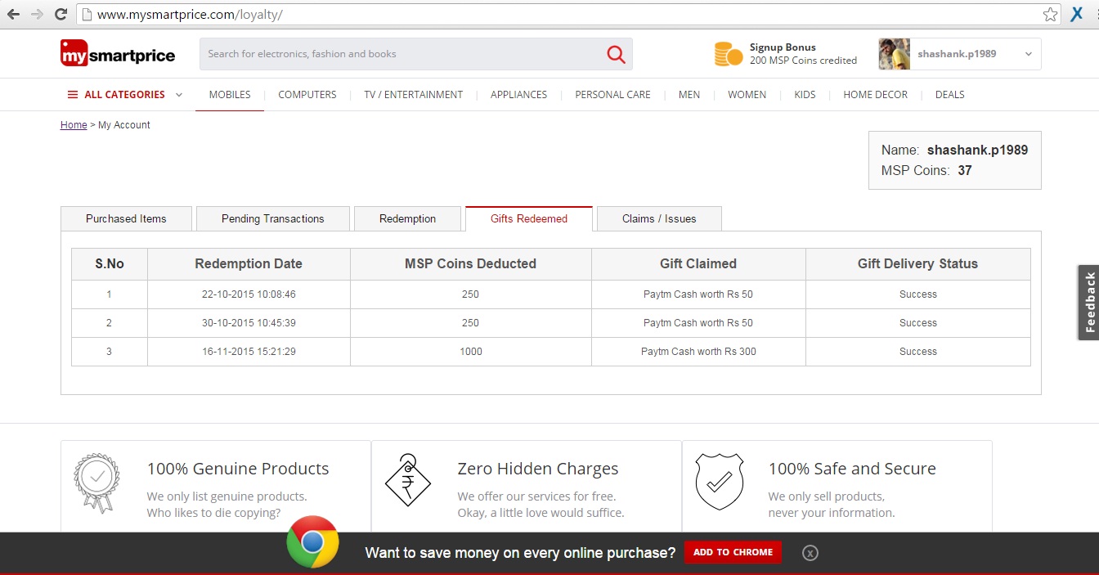This screenshot has height=575, width=1099.
Task: Click the browser back arrow
Action: pos(13,14)
